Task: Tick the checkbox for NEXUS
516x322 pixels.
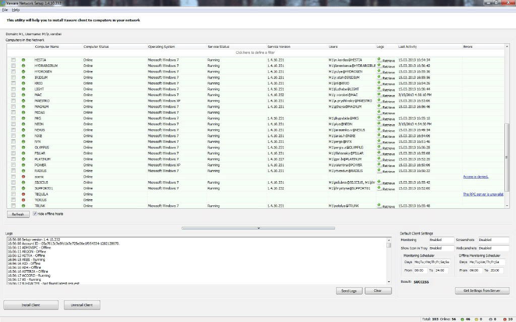Action: tap(13, 130)
